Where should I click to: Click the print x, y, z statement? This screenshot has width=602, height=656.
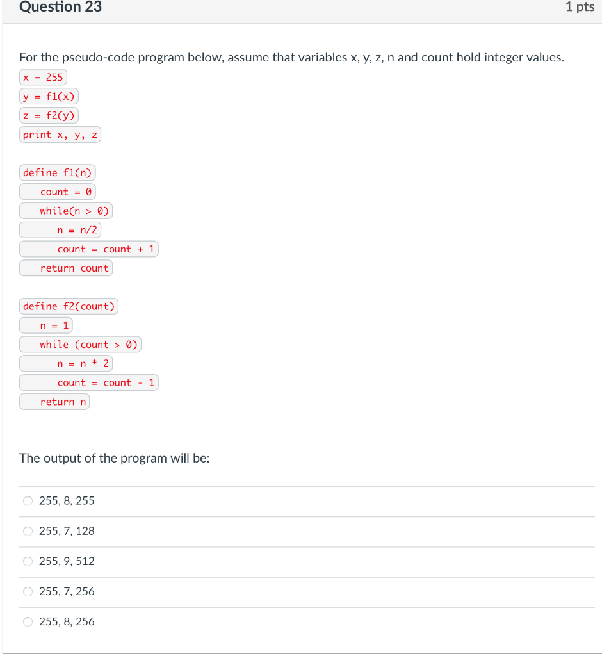60,135
